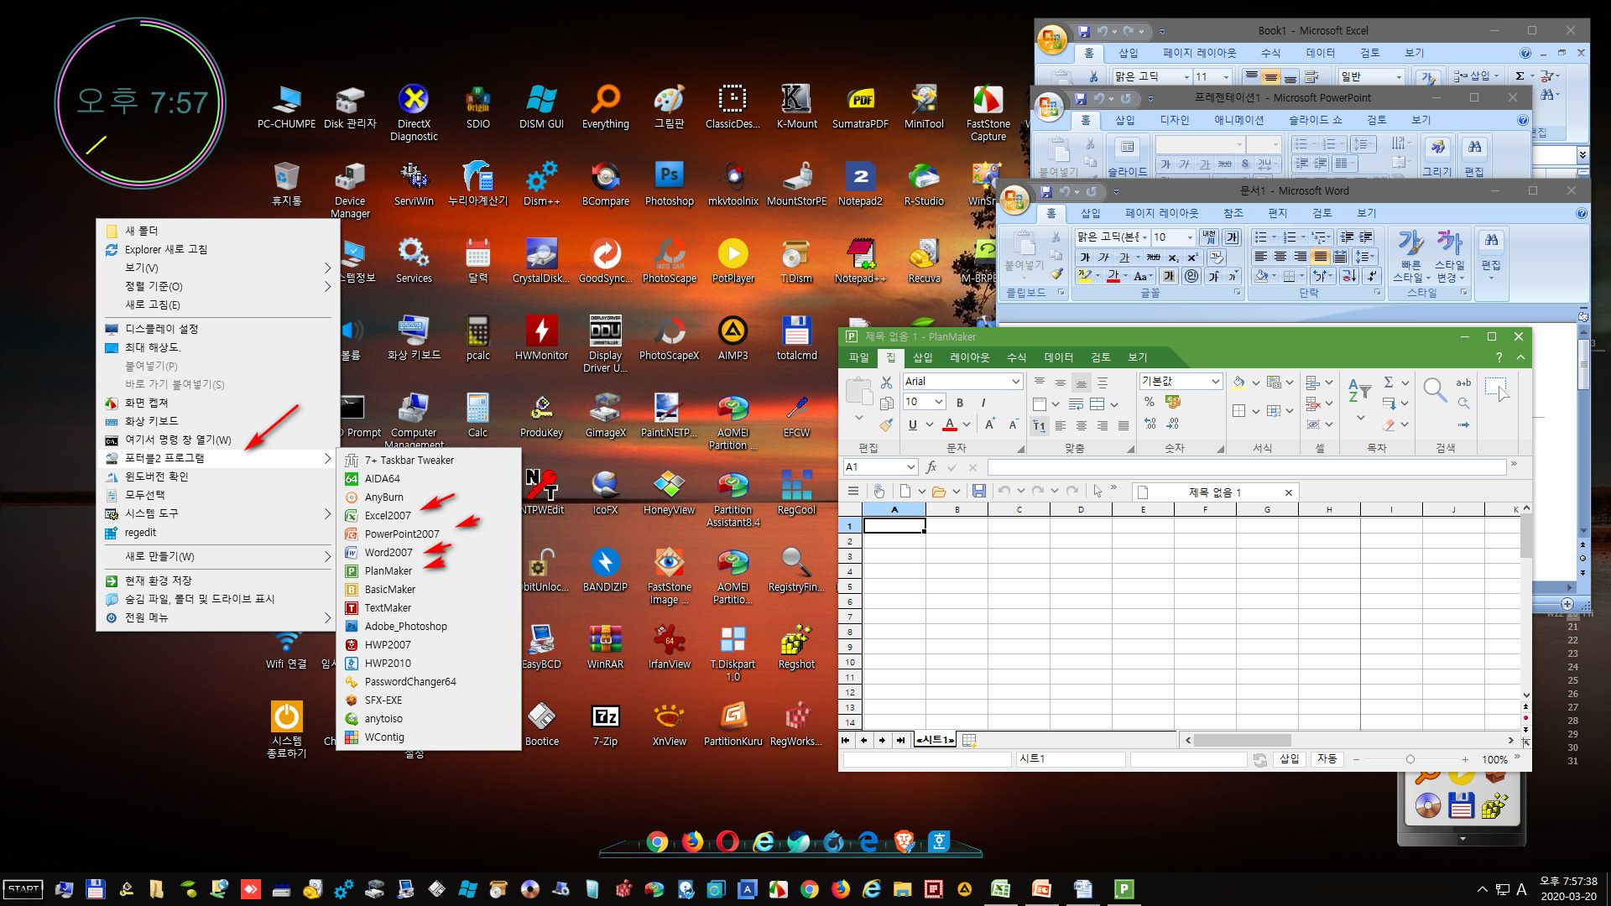Click the percent format icon in PlanMaker
This screenshot has width=1611, height=906.
point(1150,402)
